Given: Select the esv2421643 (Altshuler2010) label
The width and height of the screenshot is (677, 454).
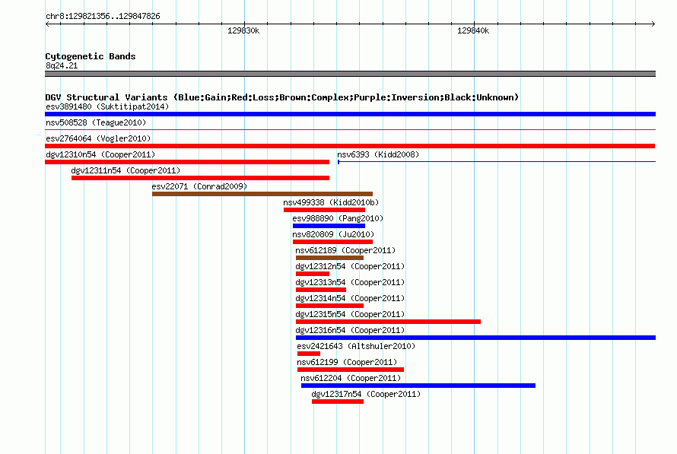Looking at the screenshot, I should click(356, 346).
